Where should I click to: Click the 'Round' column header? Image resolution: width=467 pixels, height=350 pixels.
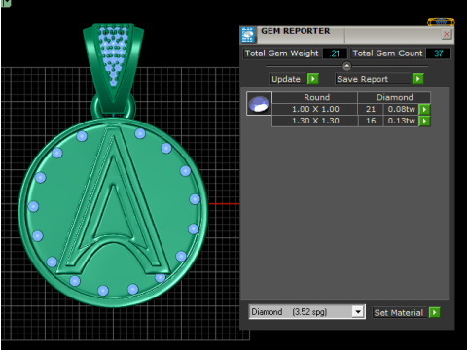click(x=315, y=97)
